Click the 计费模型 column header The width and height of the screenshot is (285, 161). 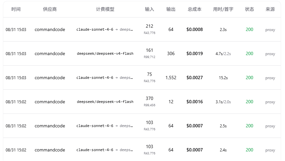coord(105,9)
